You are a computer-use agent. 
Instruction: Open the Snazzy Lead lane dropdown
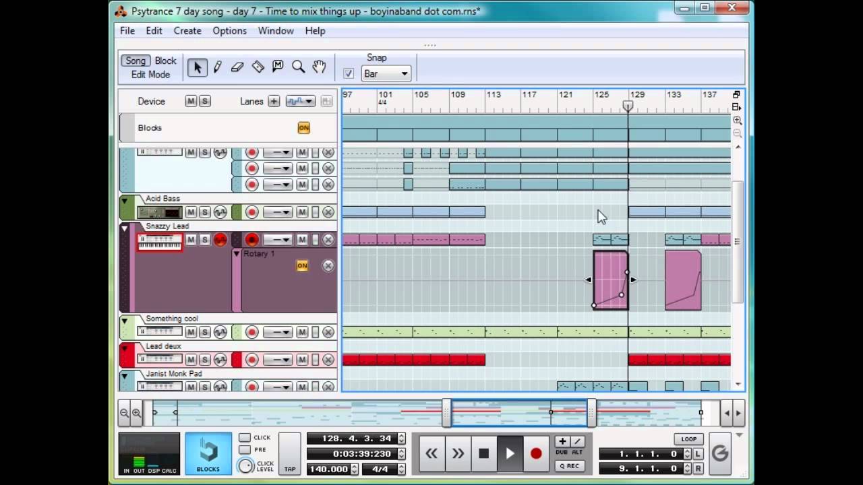point(277,240)
